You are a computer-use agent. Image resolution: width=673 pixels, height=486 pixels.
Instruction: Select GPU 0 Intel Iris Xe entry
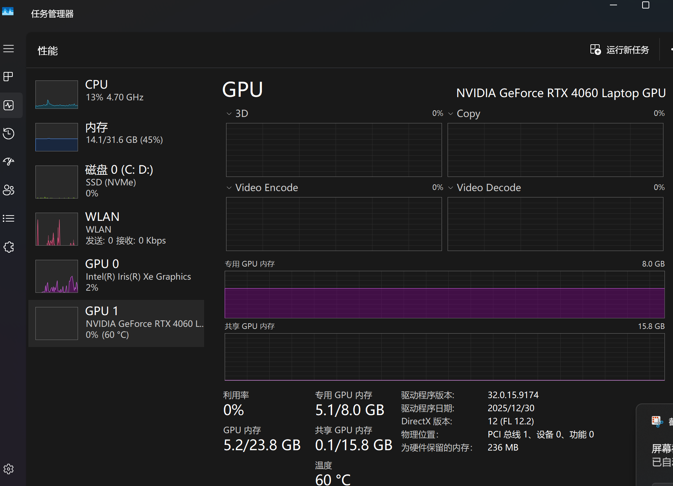click(x=116, y=276)
